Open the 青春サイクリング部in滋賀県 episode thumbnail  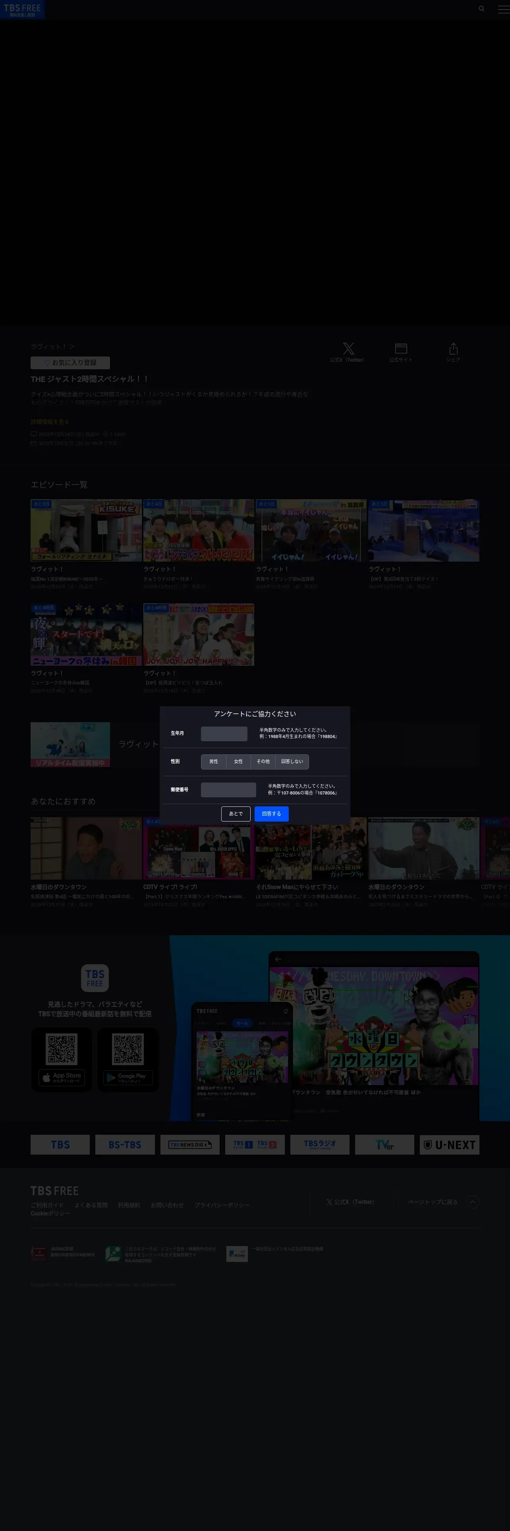coord(311,530)
